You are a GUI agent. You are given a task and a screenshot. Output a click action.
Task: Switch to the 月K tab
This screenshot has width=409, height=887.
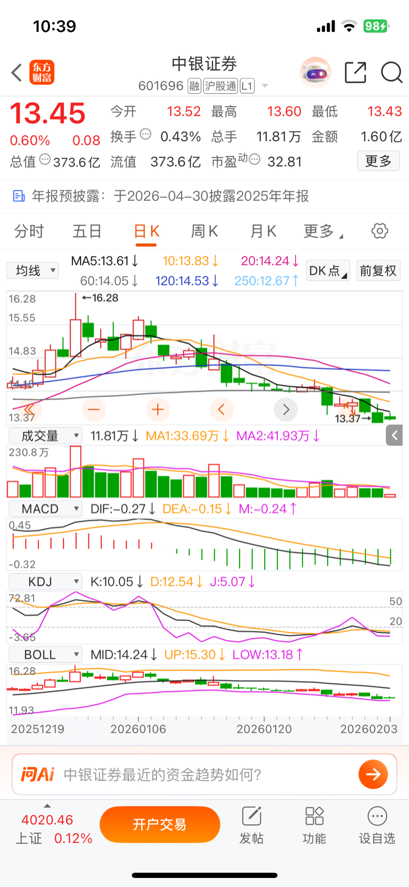[x=264, y=231]
